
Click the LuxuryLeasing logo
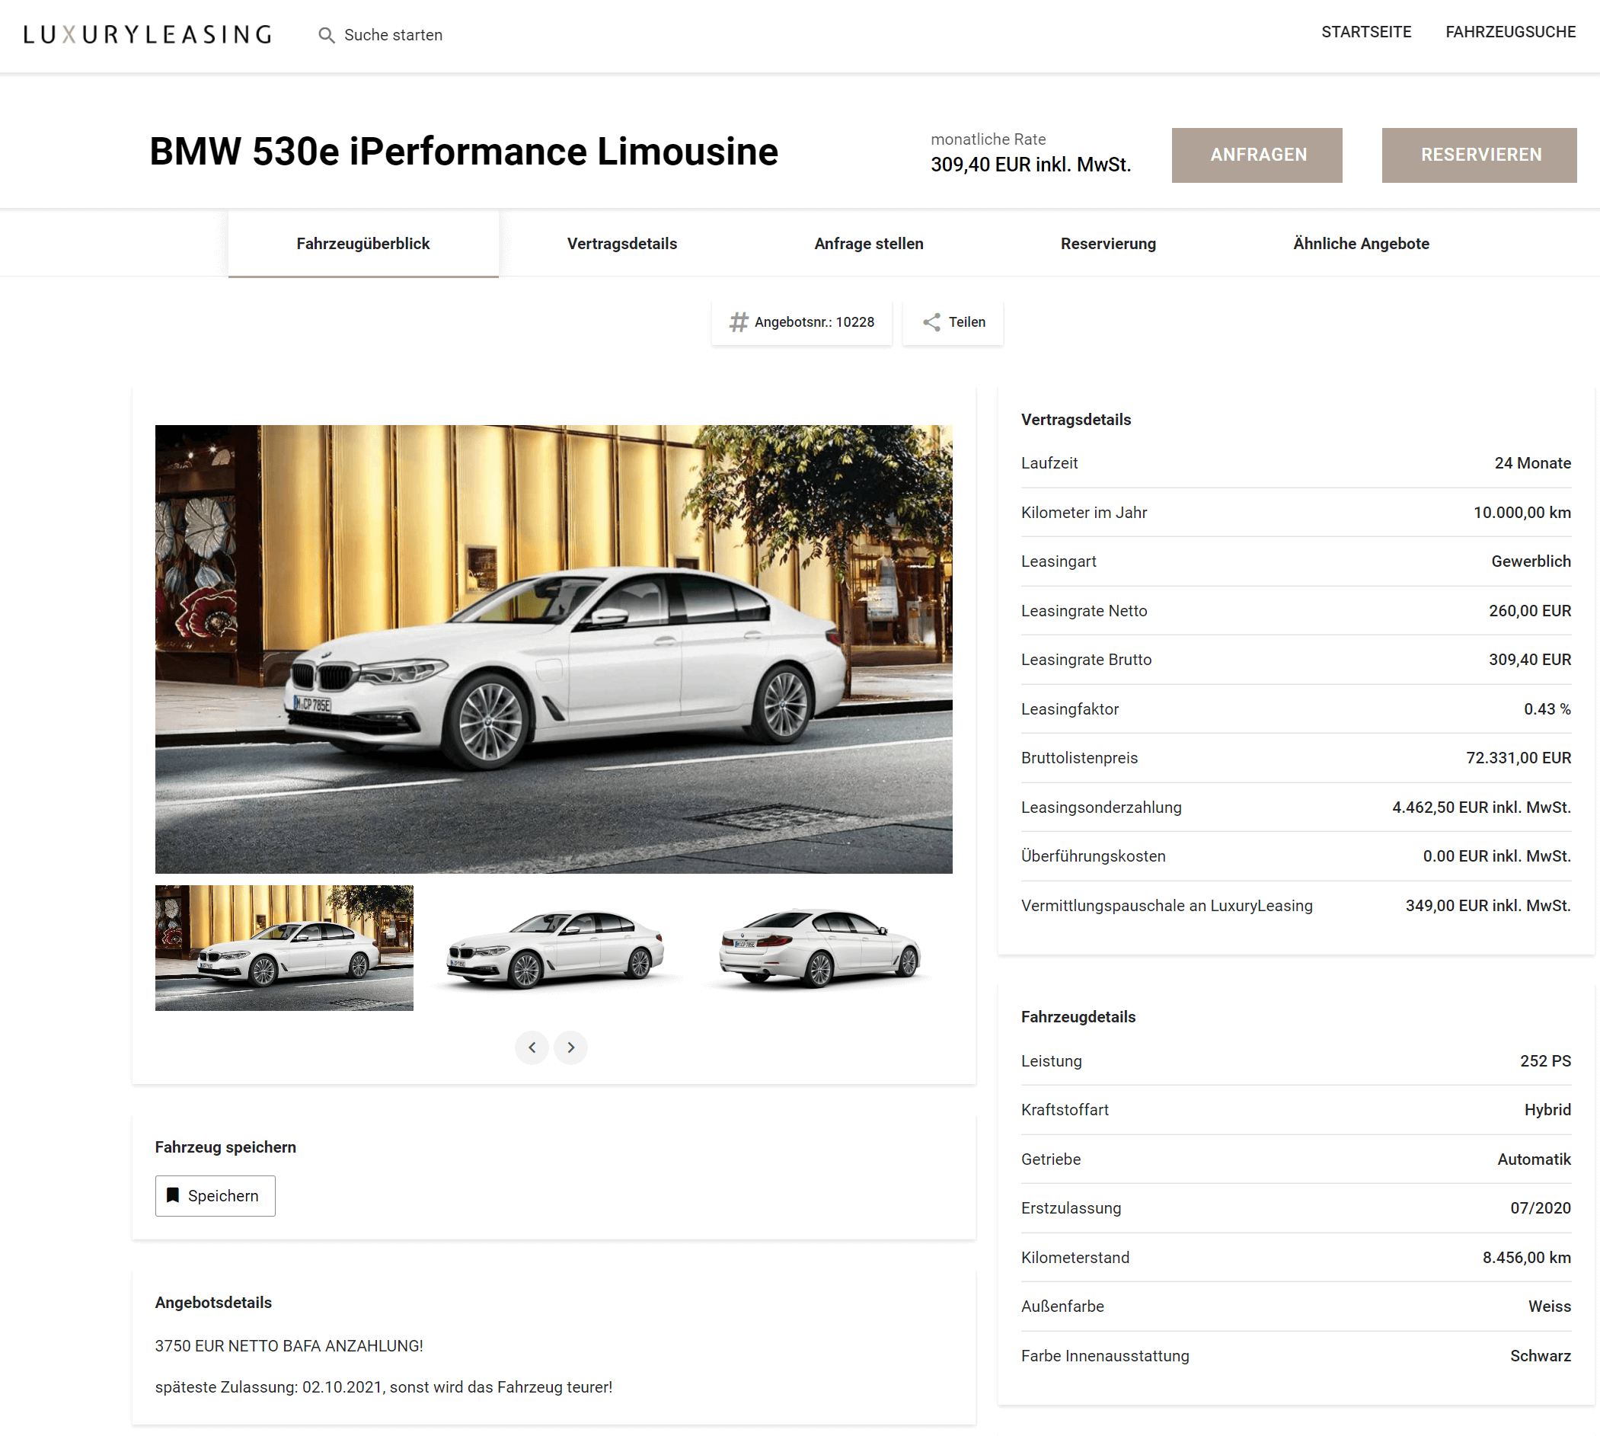(148, 35)
